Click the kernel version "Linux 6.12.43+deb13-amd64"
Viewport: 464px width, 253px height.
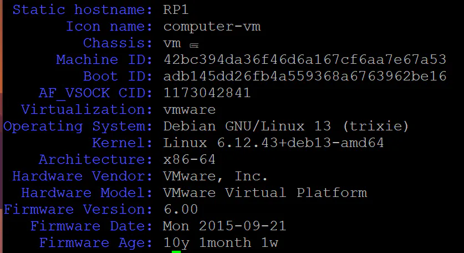tap(273, 143)
